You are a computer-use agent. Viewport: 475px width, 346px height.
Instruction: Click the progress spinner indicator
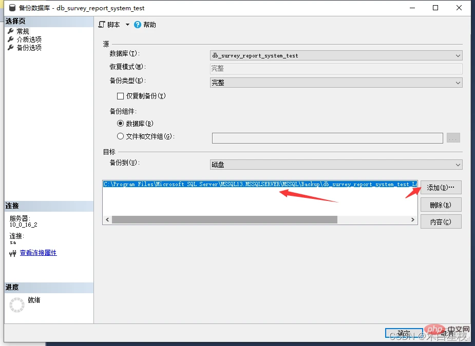tap(17, 305)
